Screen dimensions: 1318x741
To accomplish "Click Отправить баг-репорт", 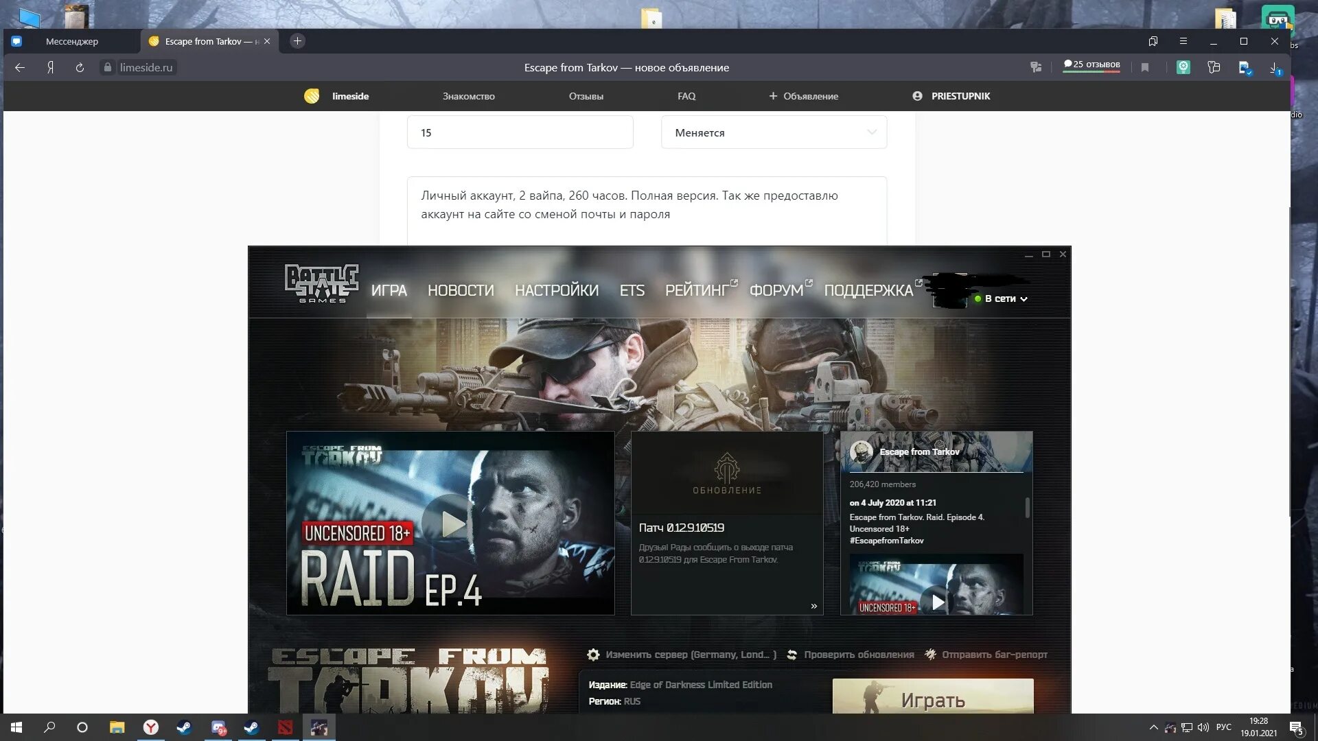I will pos(986,655).
